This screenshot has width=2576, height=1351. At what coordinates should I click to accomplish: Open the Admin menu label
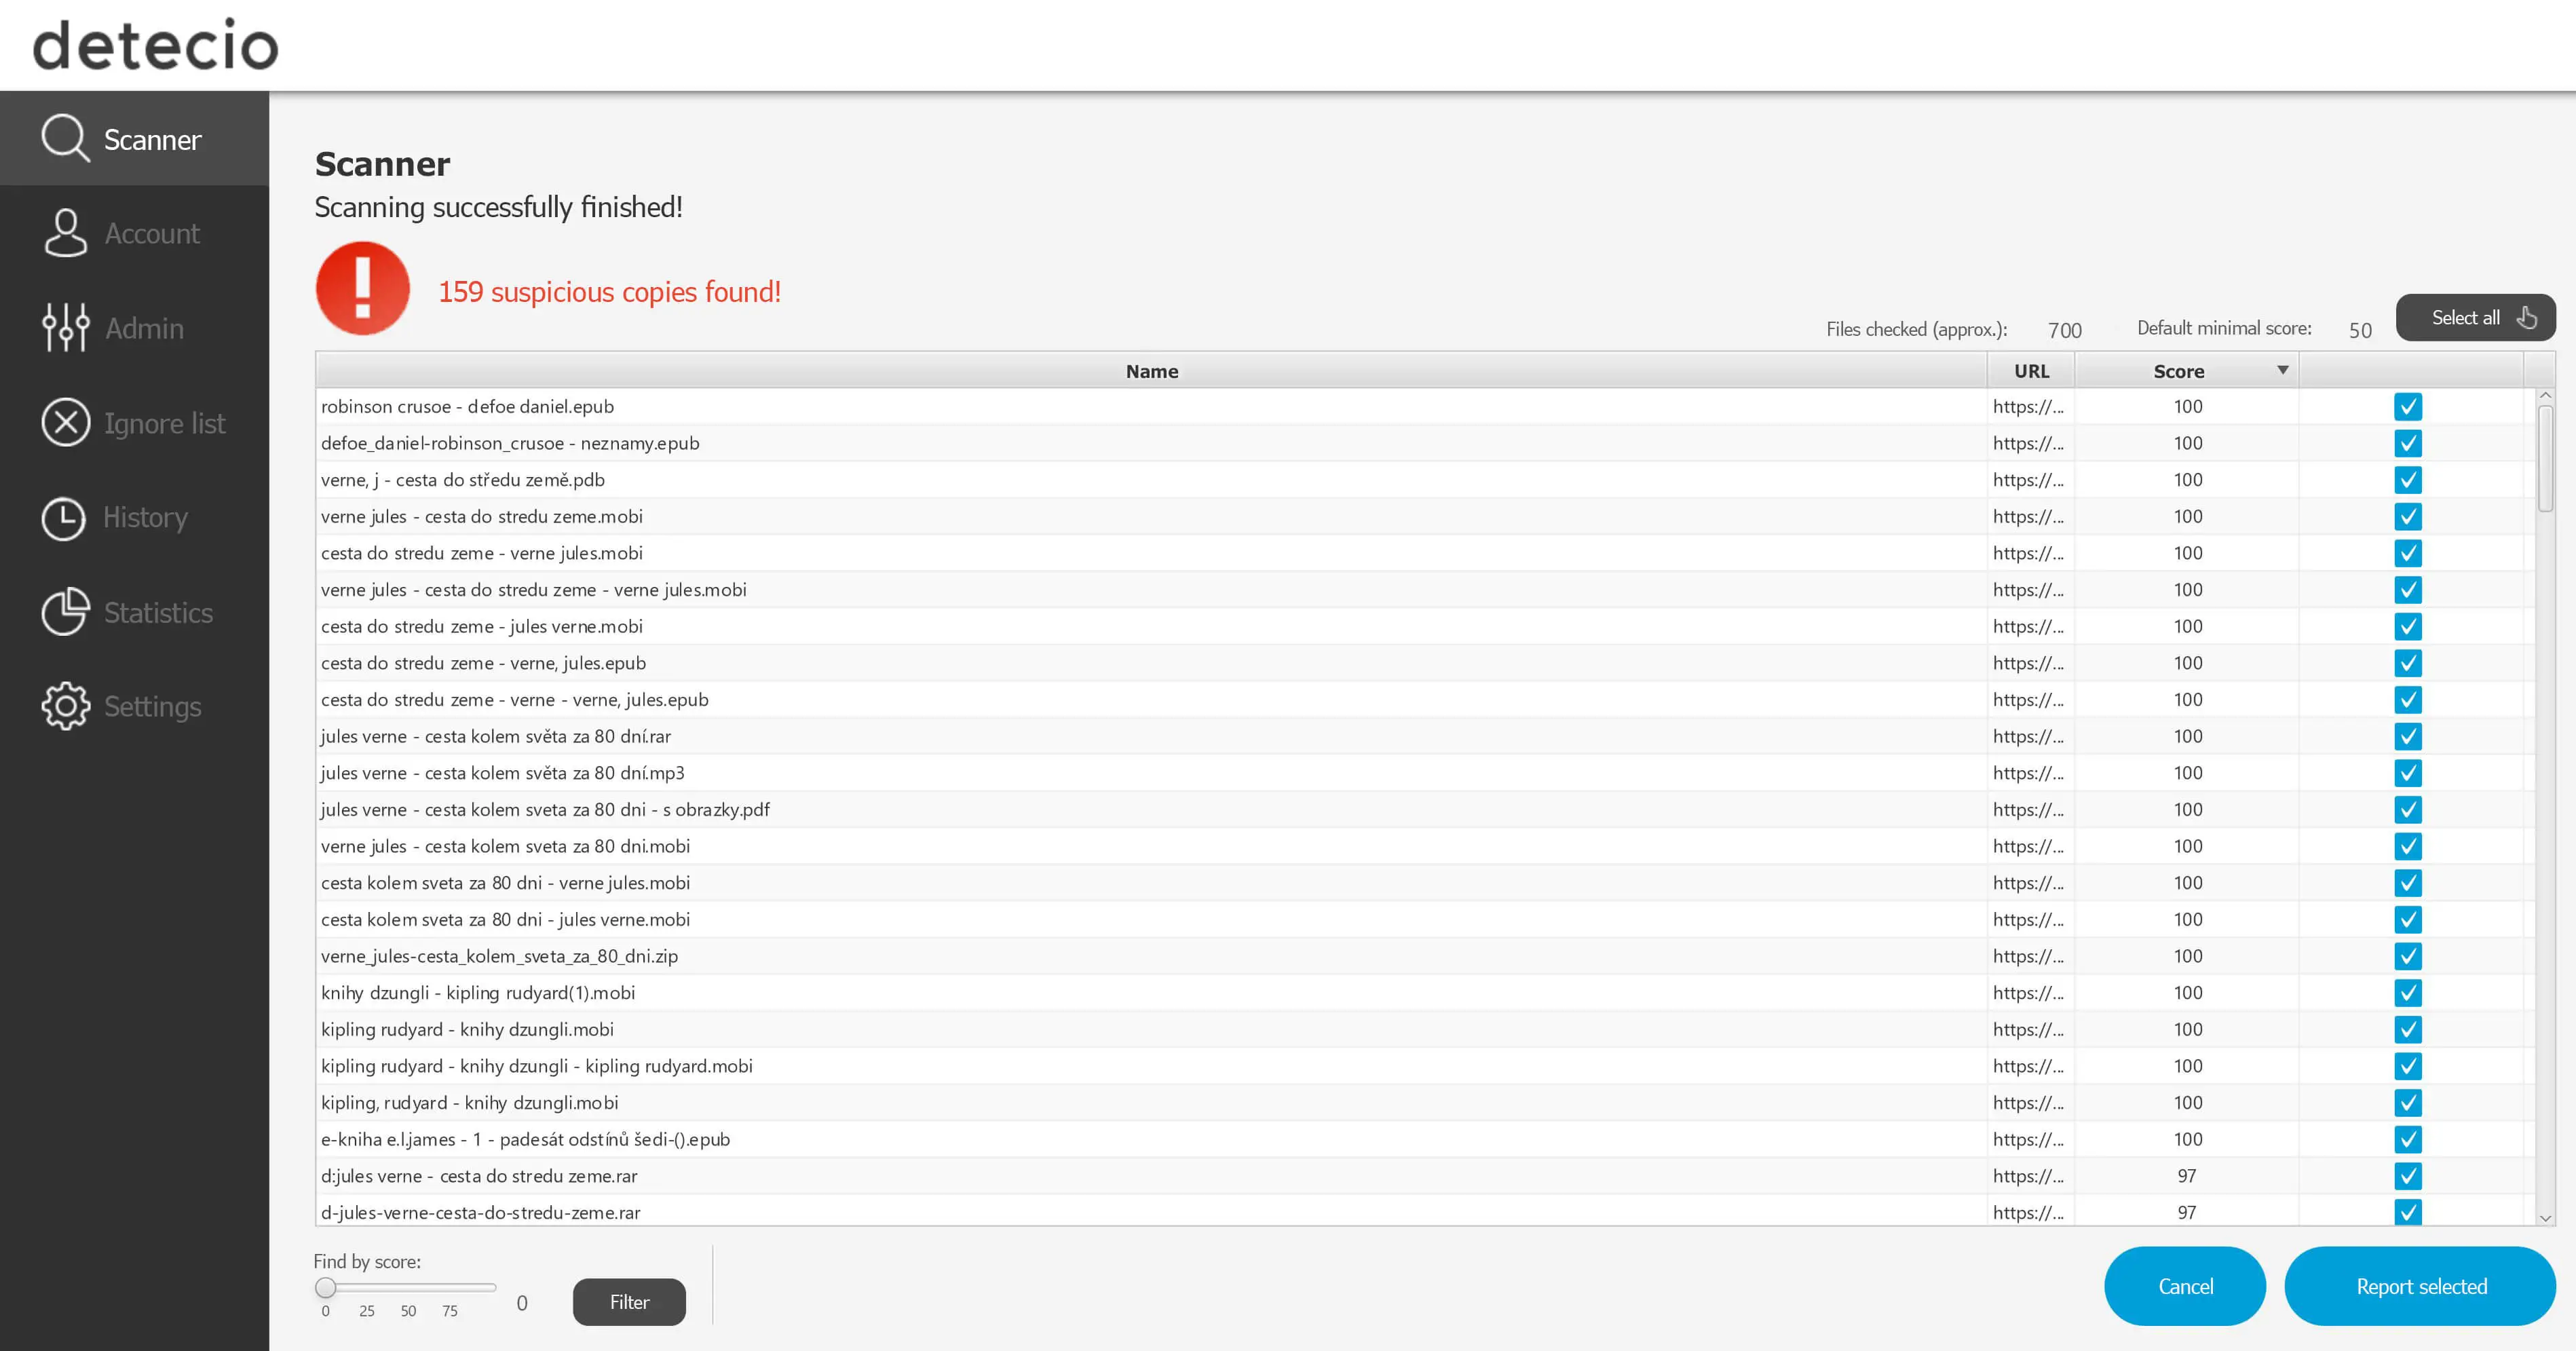pos(144,328)
